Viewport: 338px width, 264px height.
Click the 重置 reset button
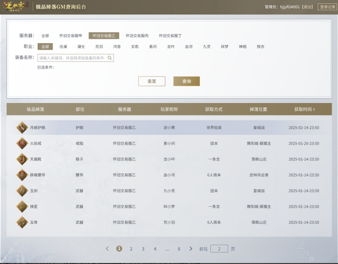151,81
